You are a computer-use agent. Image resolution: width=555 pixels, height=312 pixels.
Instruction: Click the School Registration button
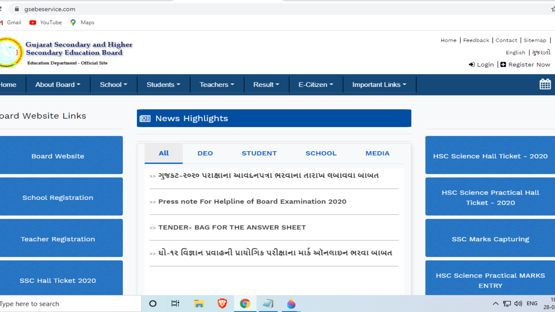pos(58,197)
